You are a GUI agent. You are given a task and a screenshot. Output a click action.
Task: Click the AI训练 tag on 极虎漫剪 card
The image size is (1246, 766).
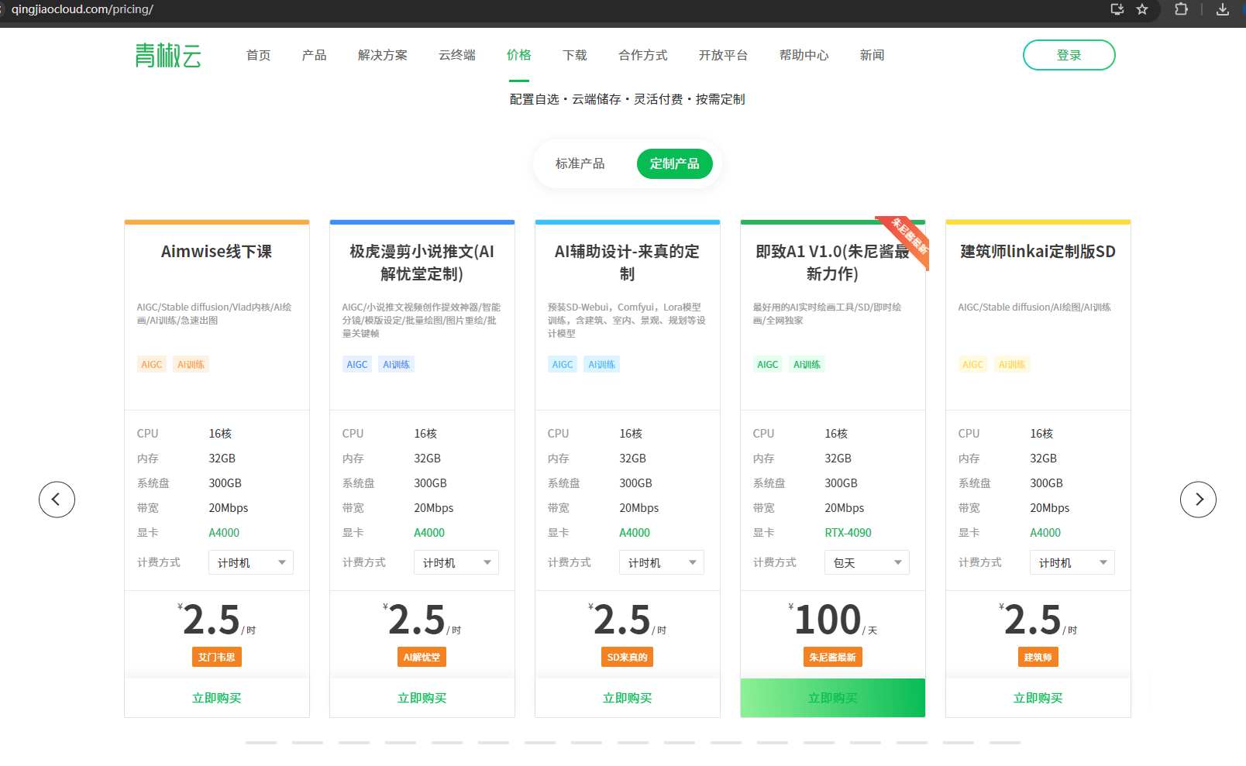[396, 365]
